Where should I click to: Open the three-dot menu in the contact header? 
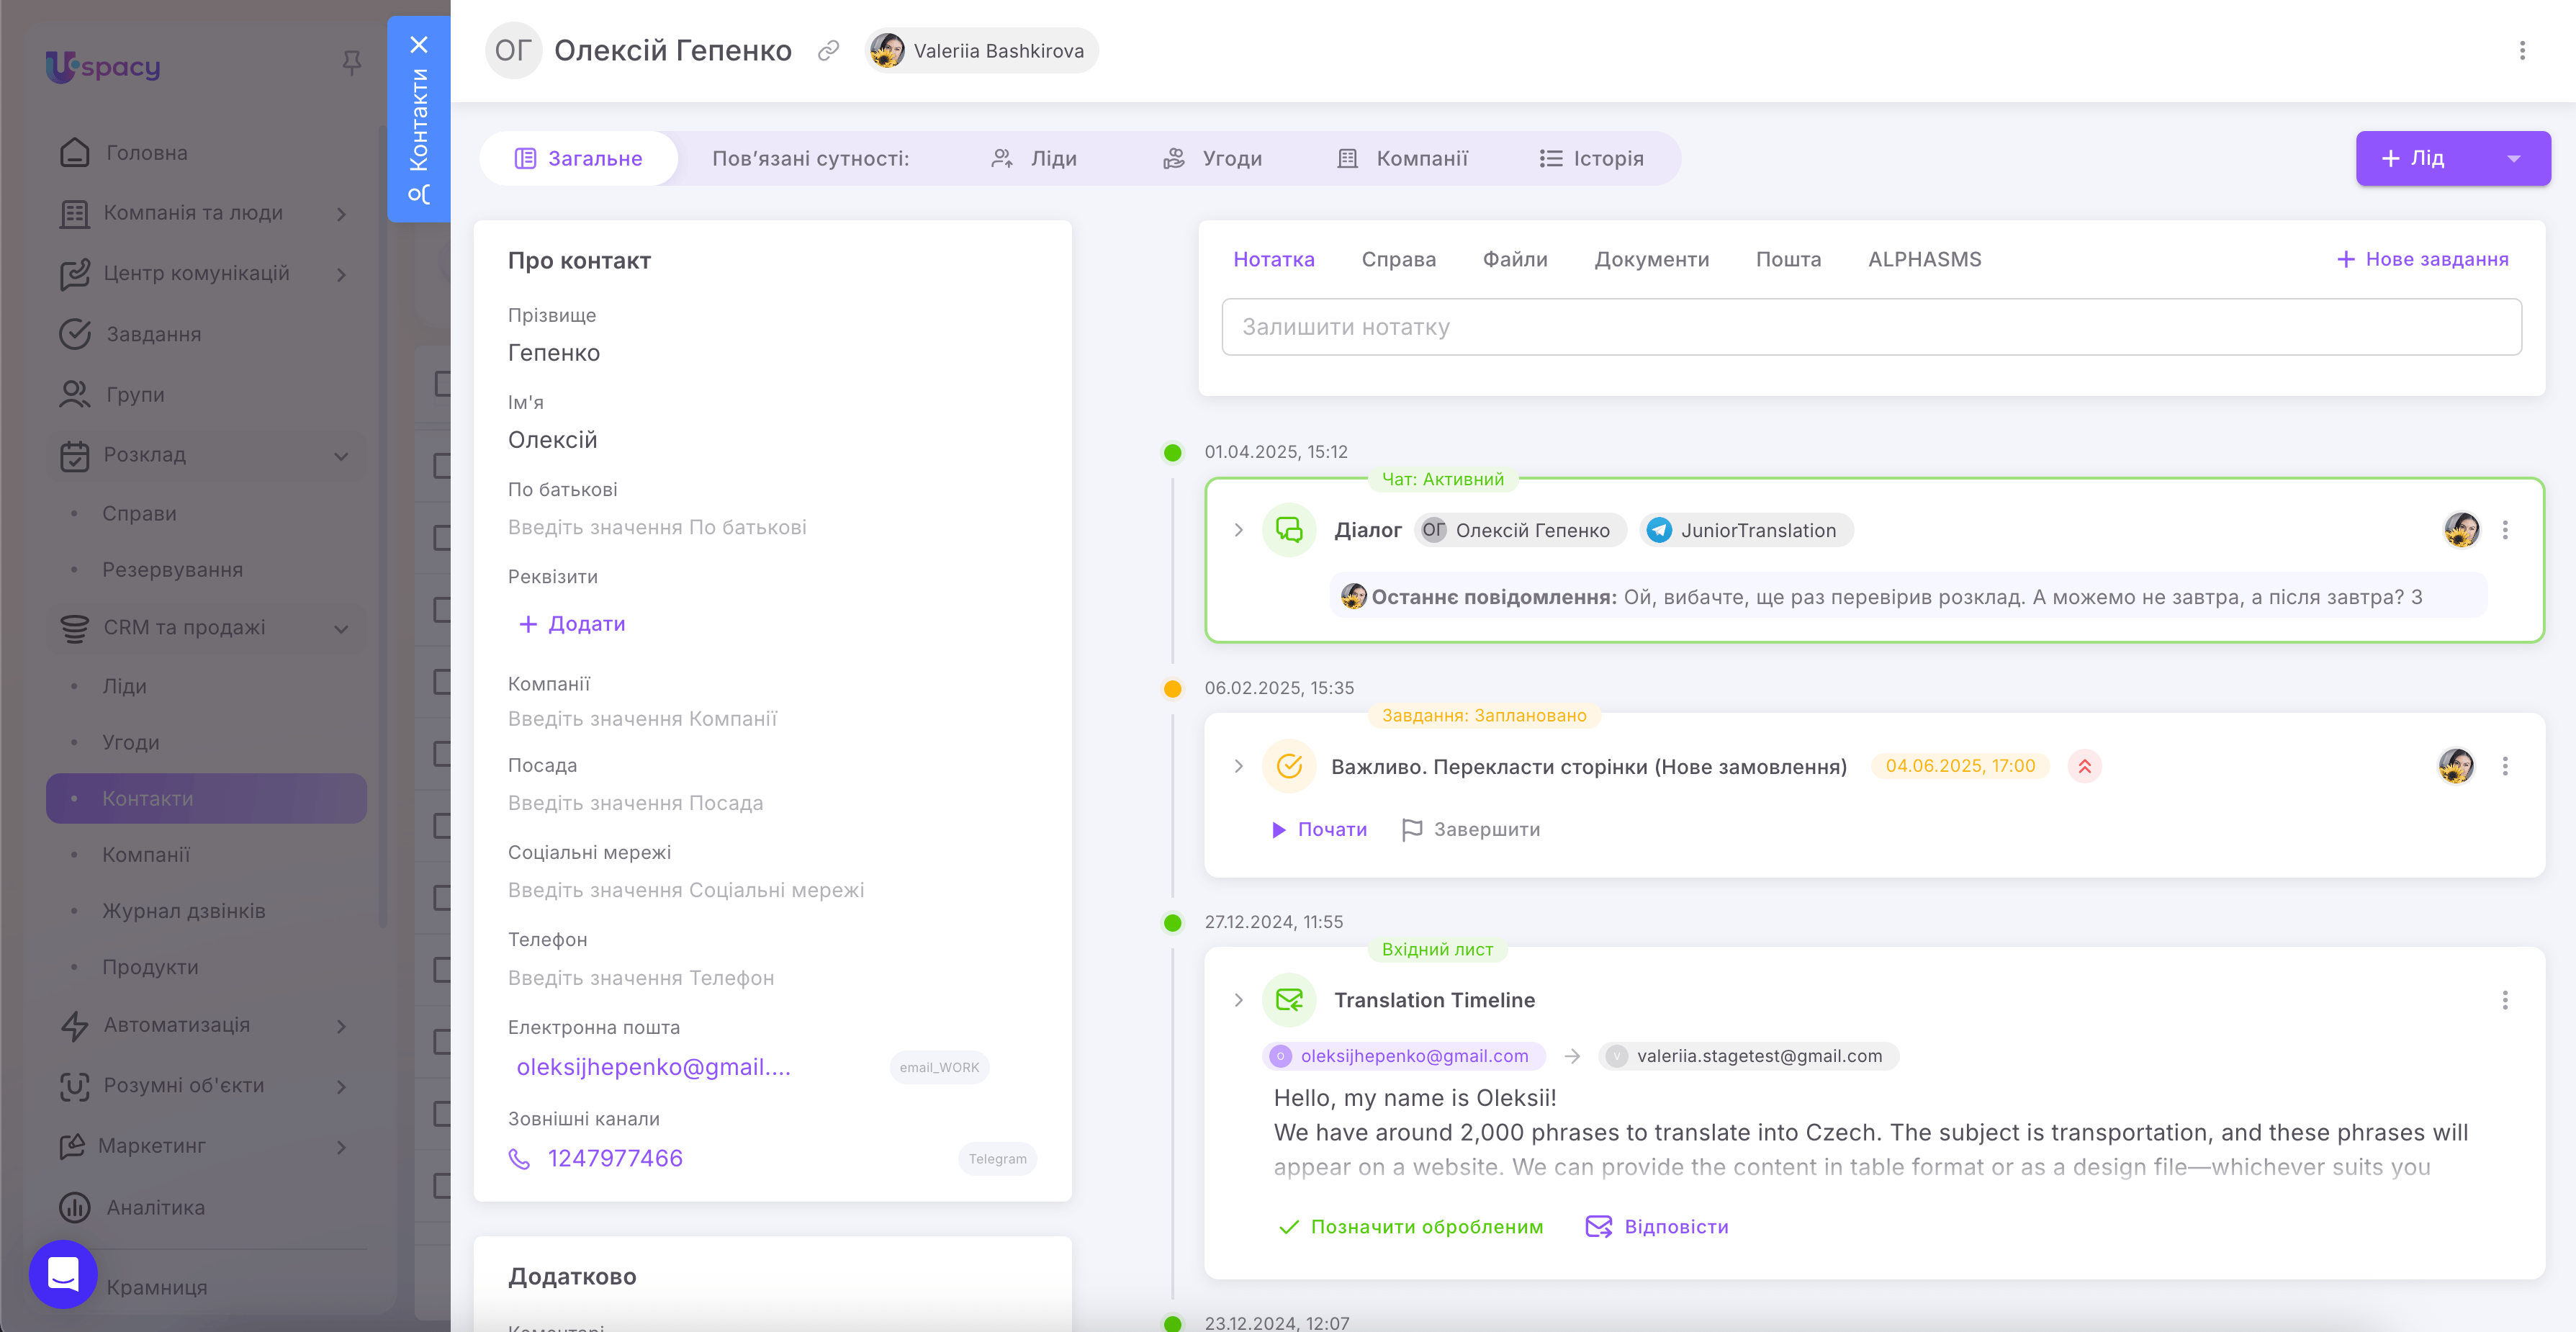coord(2521,51)
